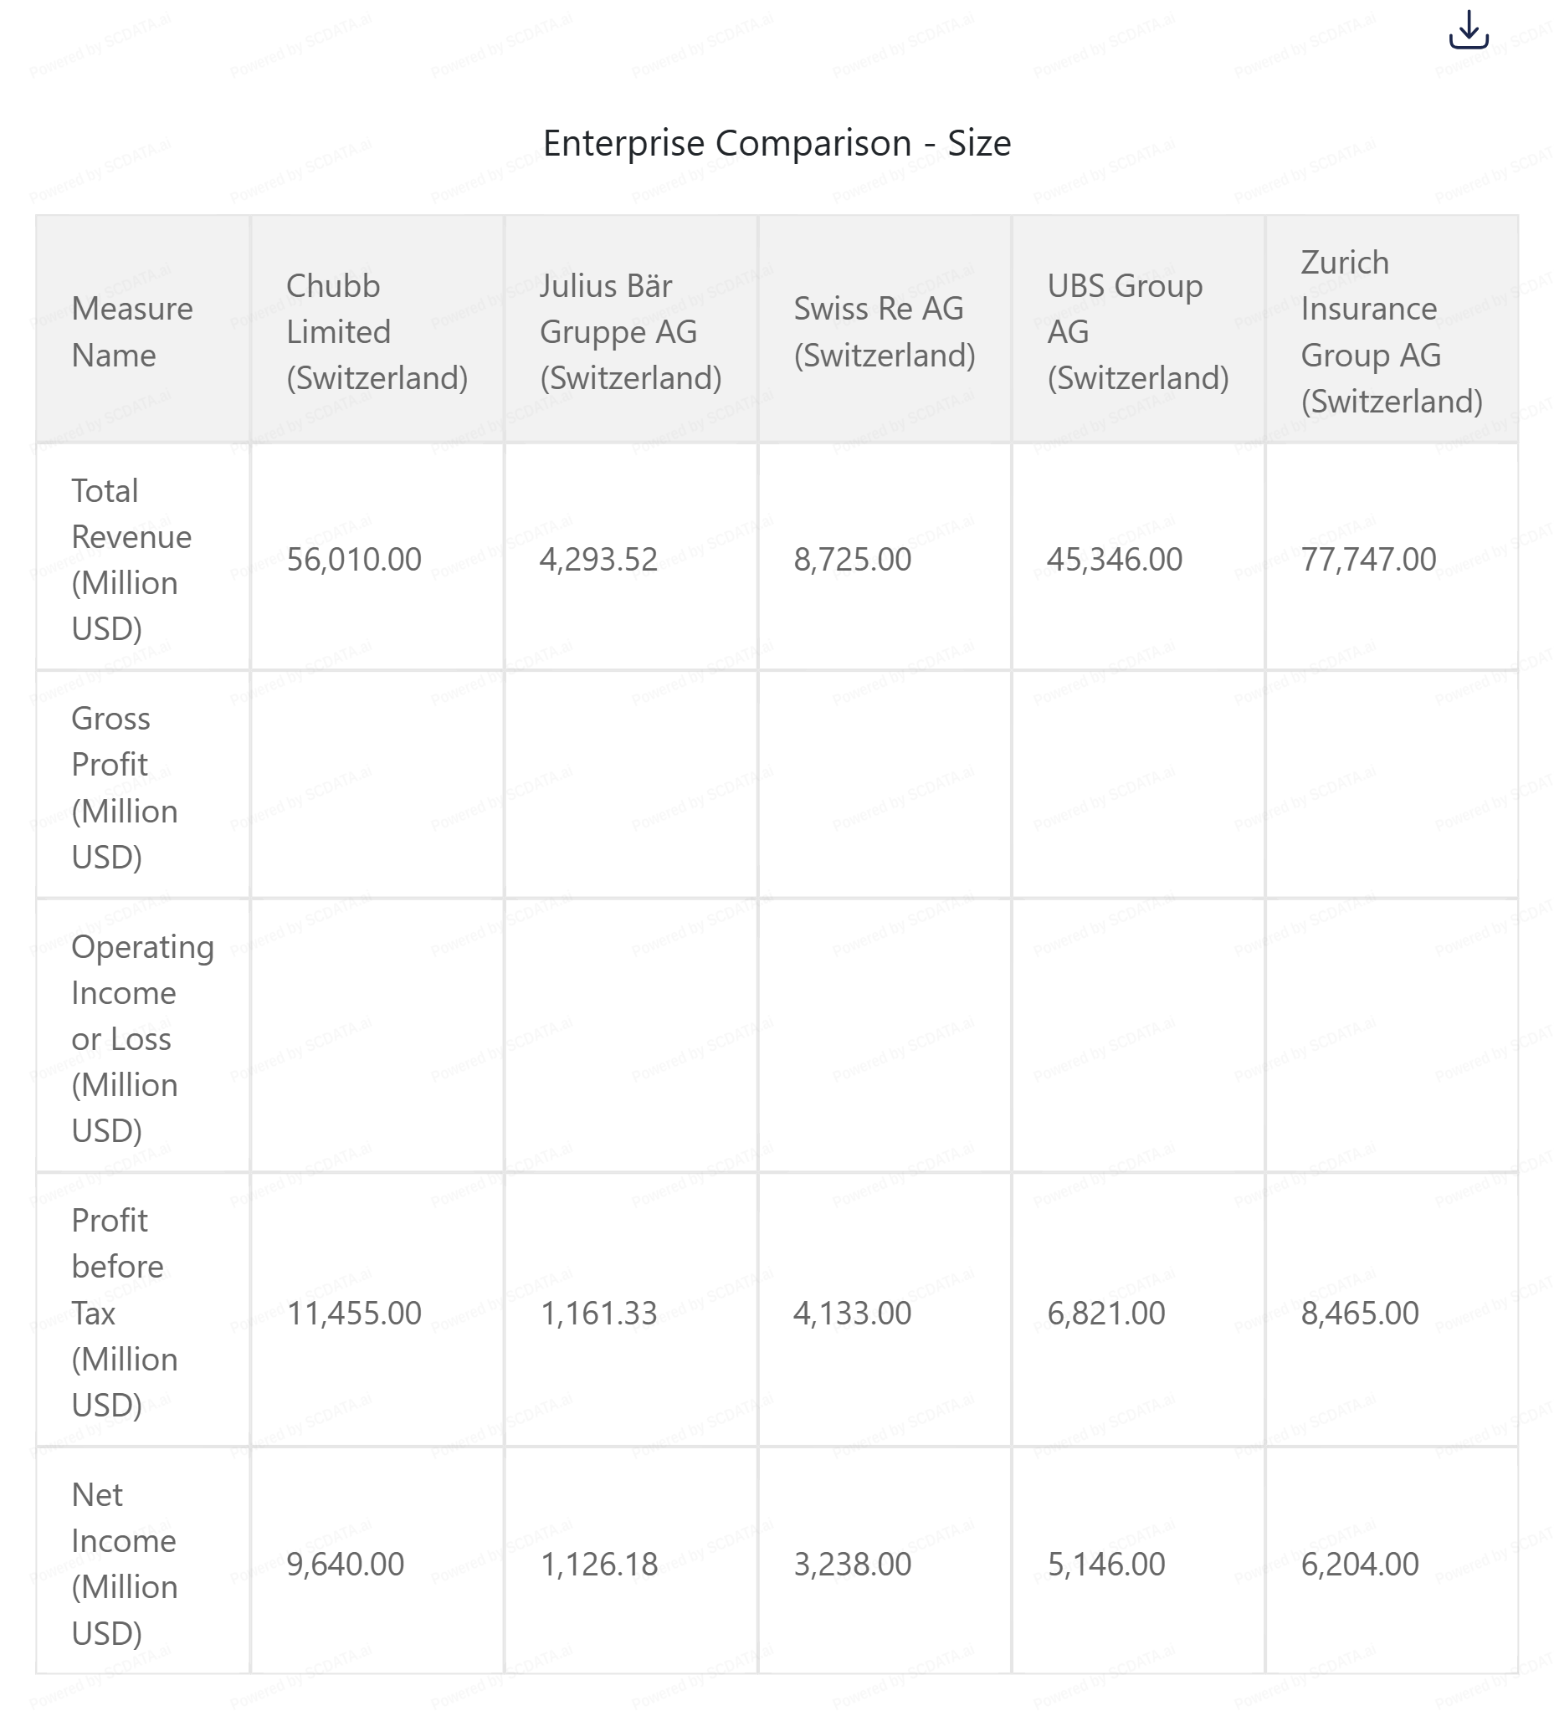The width and height of the screenshot is (1554, 1711).
Task: Click Chubb's total revenue value 56,010.00
Action: [354, 559]
